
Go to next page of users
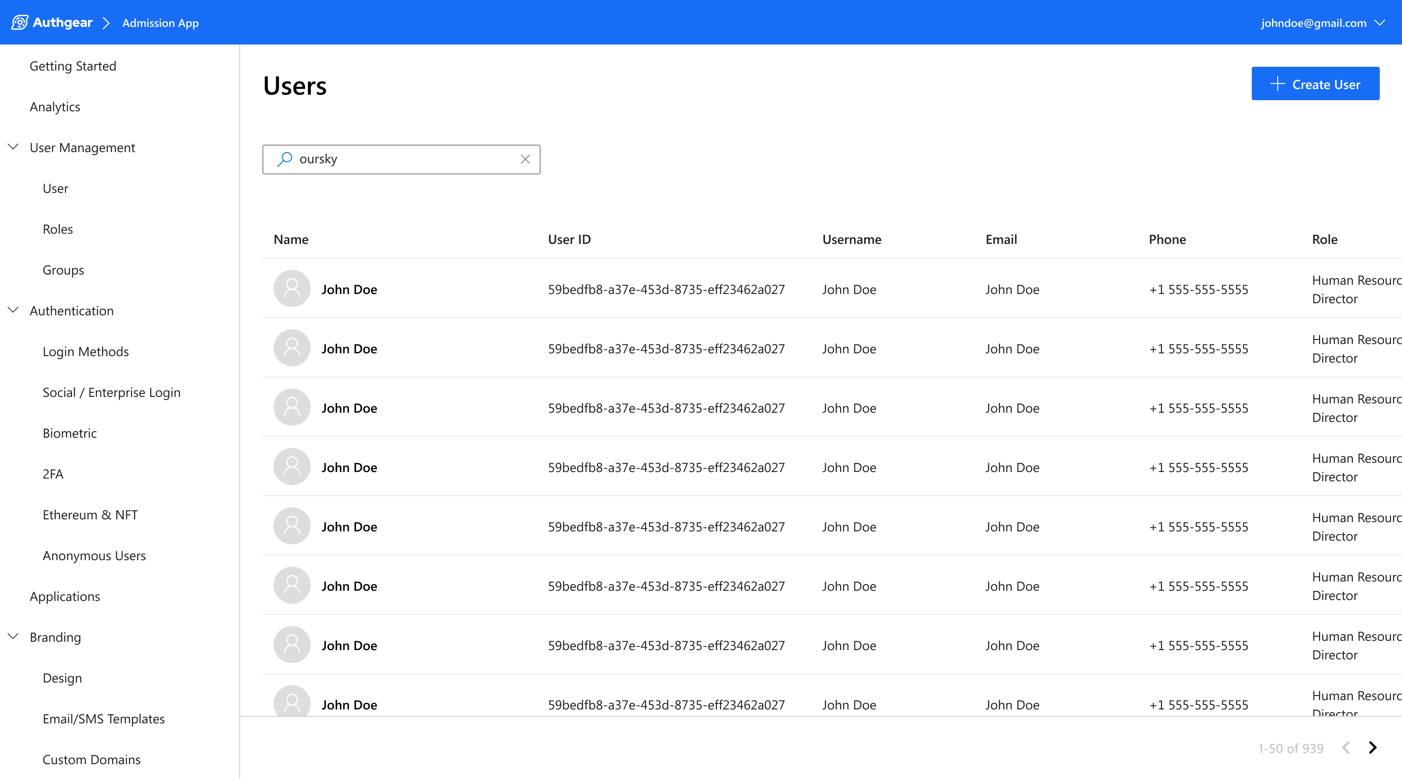click(x=1372, y=747)
